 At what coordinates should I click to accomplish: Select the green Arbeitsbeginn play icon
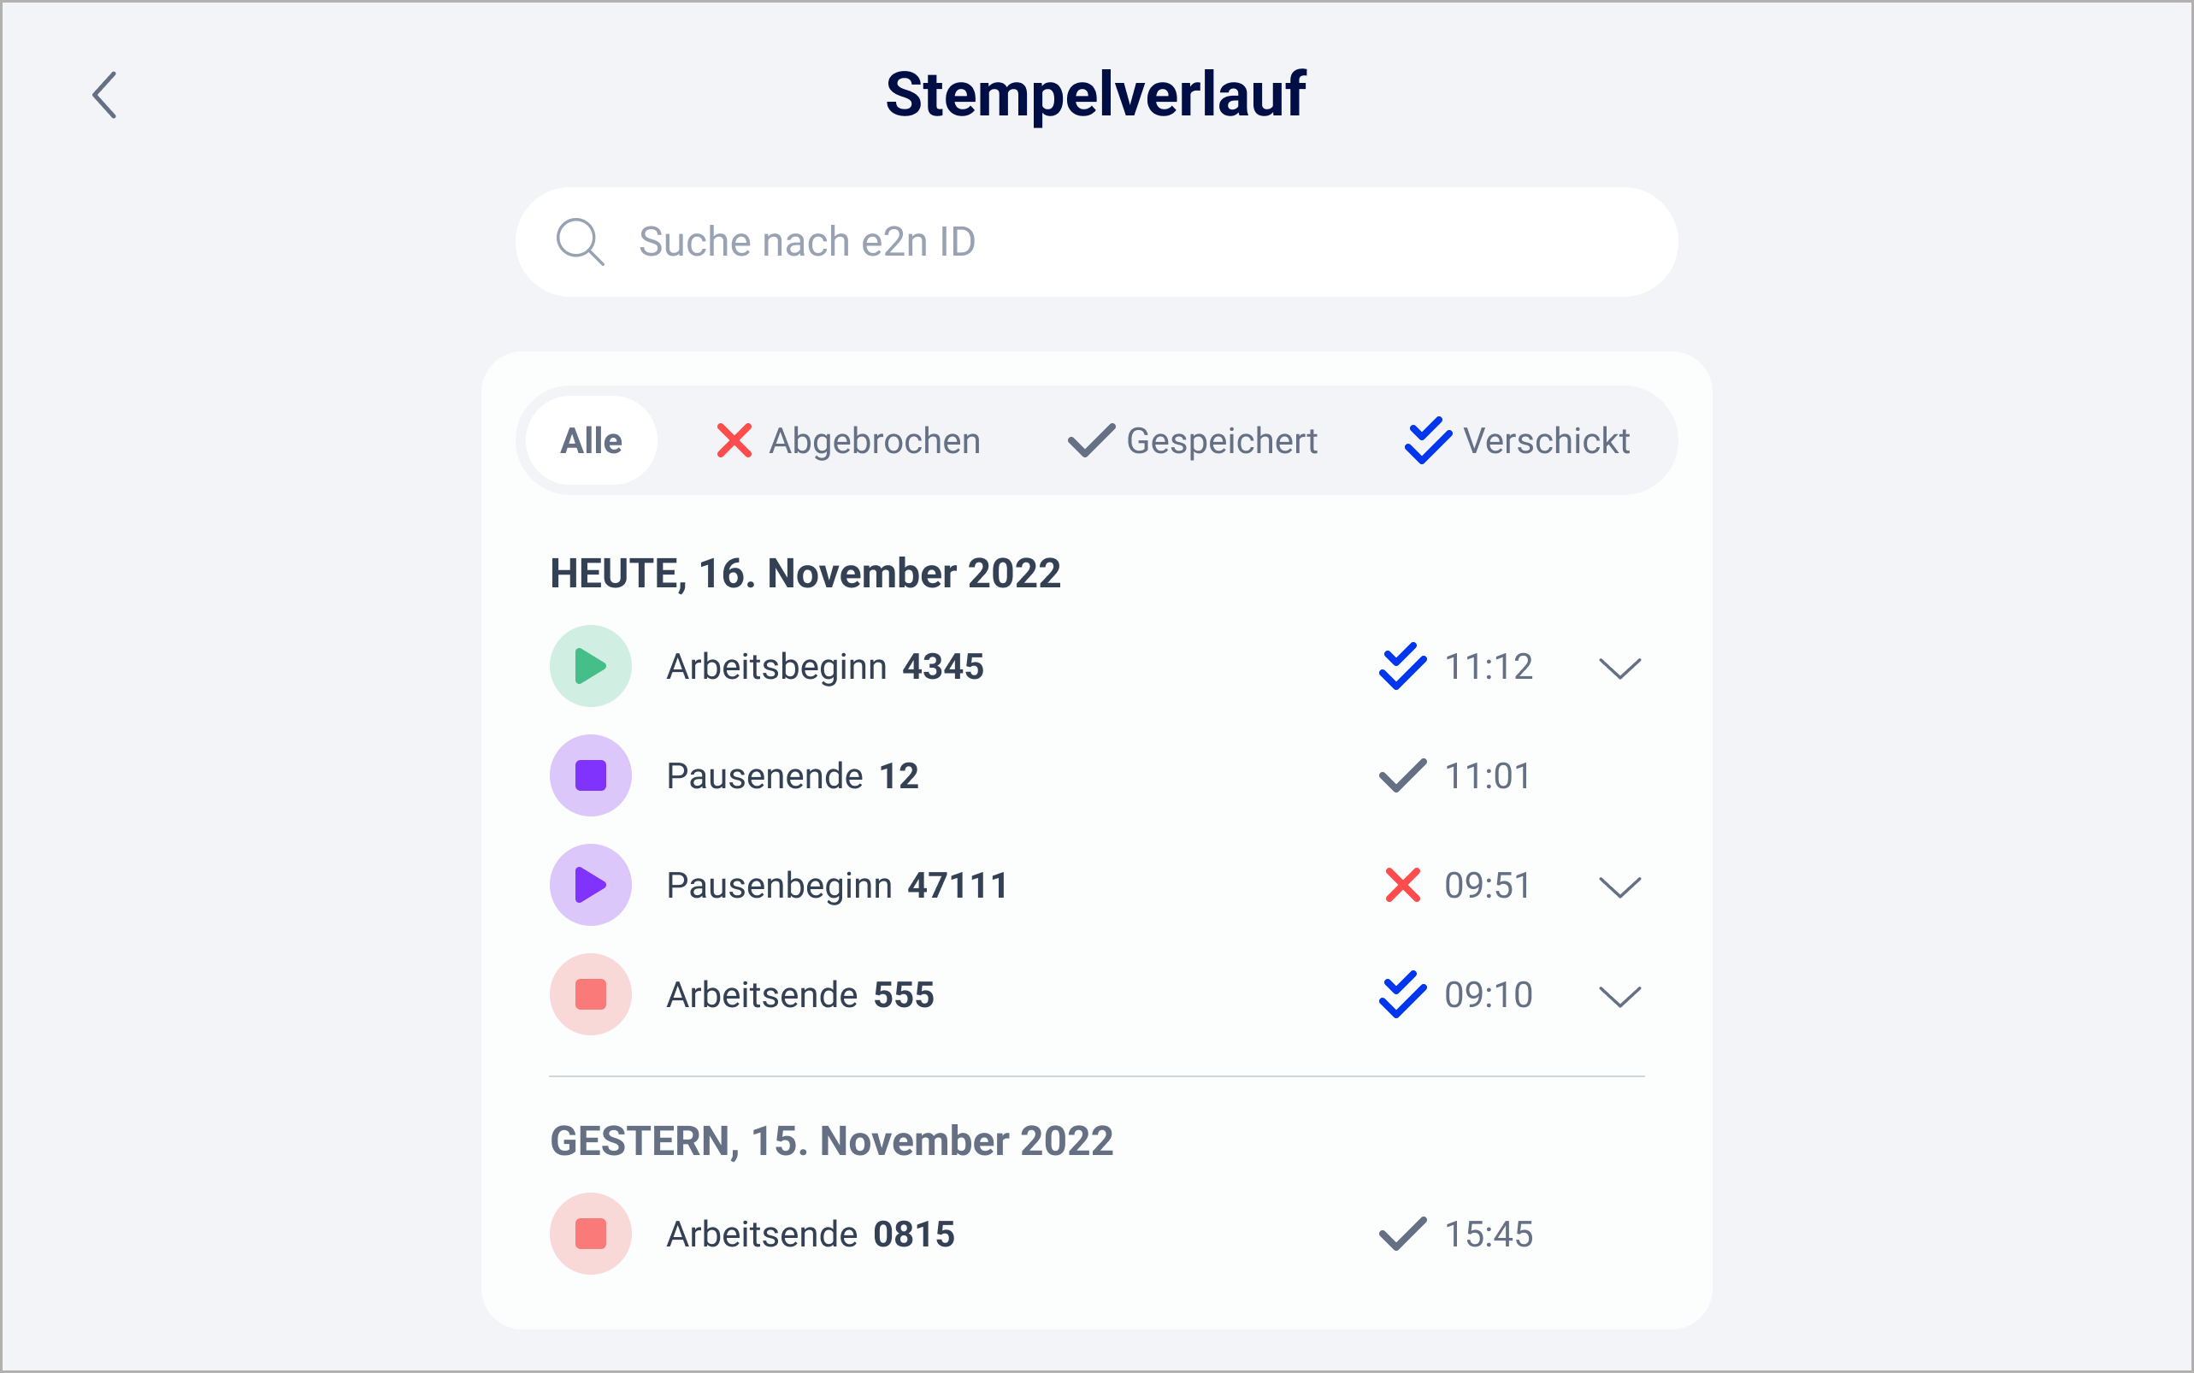tap(589, 666)
